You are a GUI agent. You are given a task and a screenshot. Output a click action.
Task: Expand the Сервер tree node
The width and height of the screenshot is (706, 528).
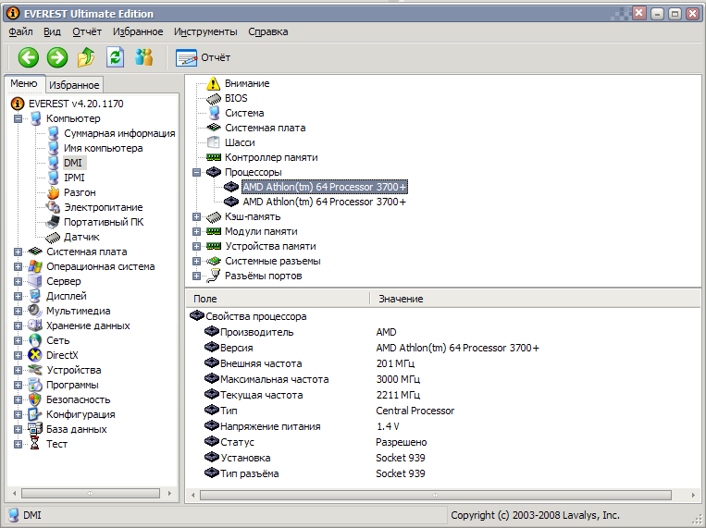pyautogui.click(x=18, y=282)
